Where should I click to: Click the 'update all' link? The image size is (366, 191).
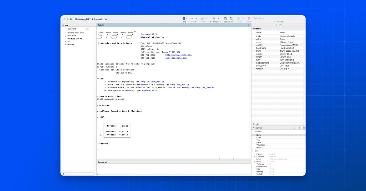coord(149,90)
